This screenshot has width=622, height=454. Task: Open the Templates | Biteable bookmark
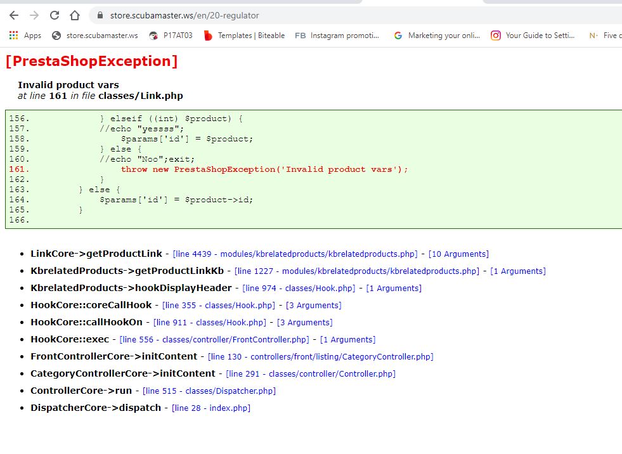coord(244,36)
